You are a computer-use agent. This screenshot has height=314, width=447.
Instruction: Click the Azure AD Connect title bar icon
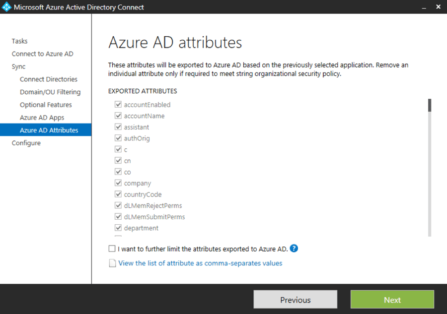[7, 7]
